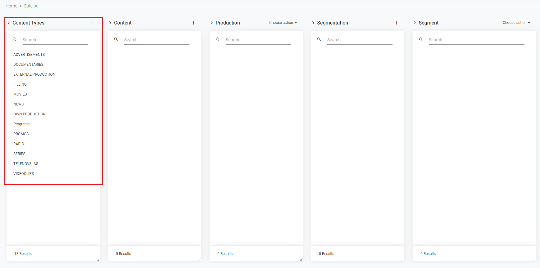Focus the Segmentation search field
540x268 pixels.
pos(360,40)
